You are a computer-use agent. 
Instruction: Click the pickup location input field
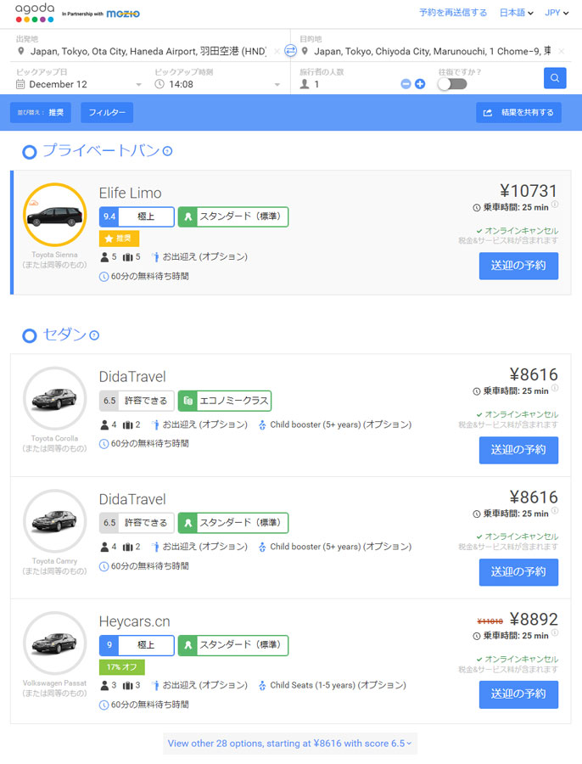point(148,51)
